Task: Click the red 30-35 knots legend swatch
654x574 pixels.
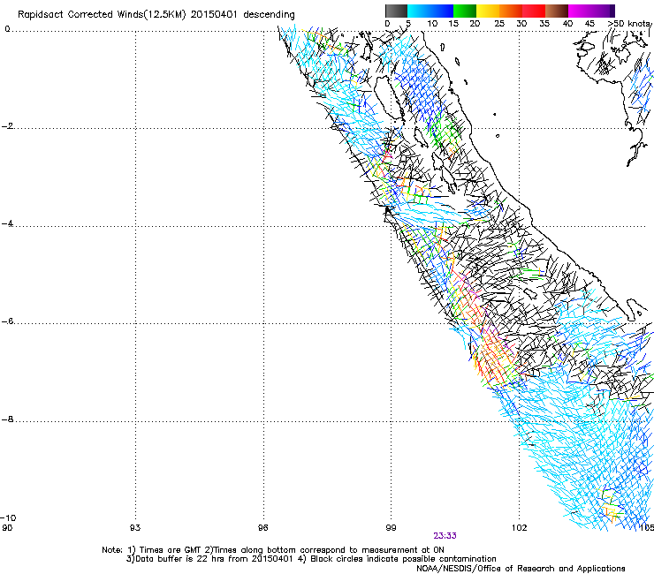Action: pos(534,11)
